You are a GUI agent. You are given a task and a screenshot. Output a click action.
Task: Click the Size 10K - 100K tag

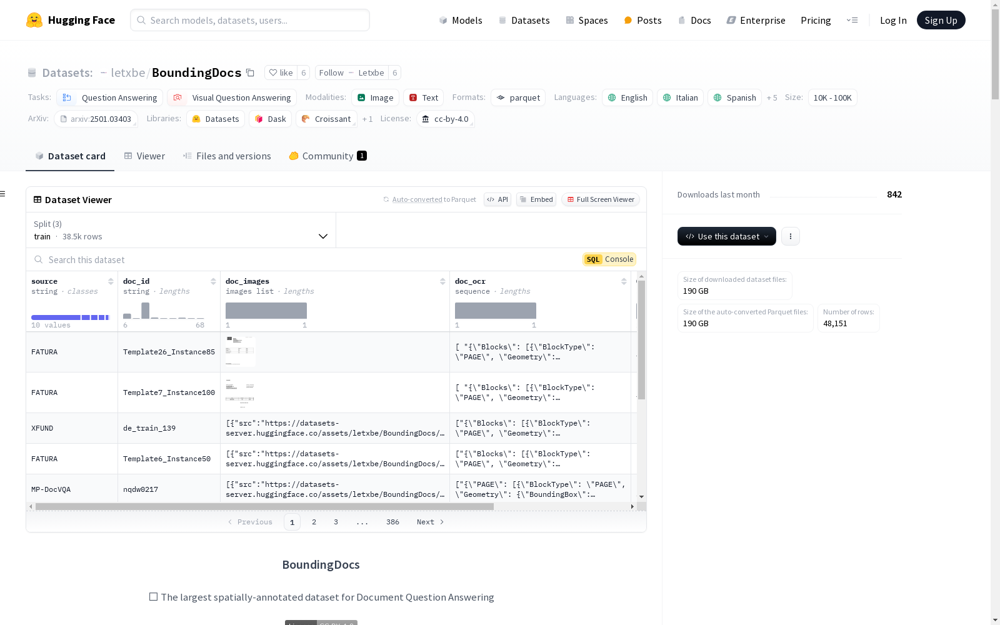coord(832,97)
